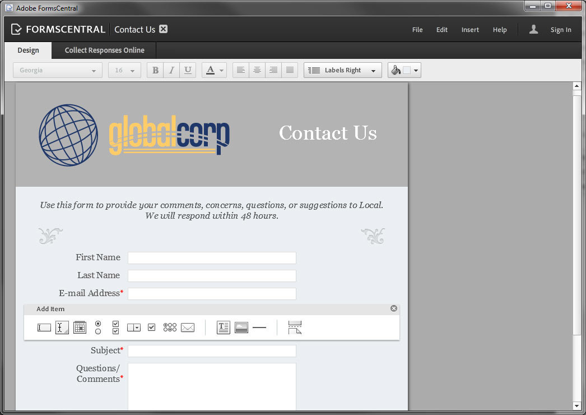The image size is (586, 415).
Task: Open the Insert menu
Action: [x=470, y=30]
